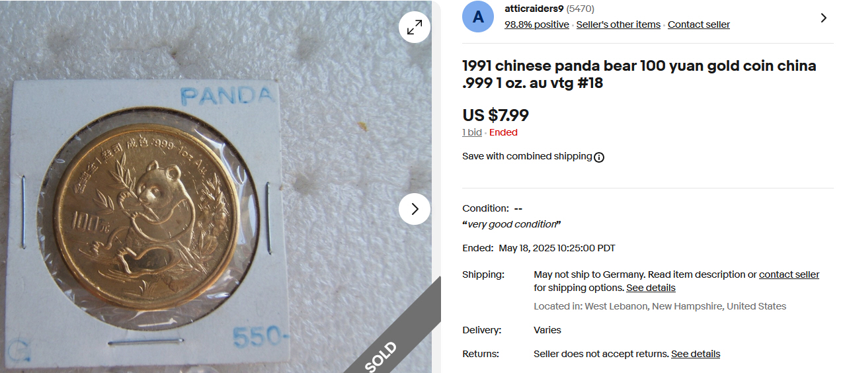Image resolution: width=845 pixels, height=373 pixels.
Task: Click contact seller in the Shipping section
Action: pyautogui.click(x=789, y=274)
